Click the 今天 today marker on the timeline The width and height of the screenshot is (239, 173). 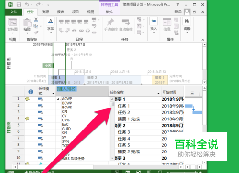(48, 65)
